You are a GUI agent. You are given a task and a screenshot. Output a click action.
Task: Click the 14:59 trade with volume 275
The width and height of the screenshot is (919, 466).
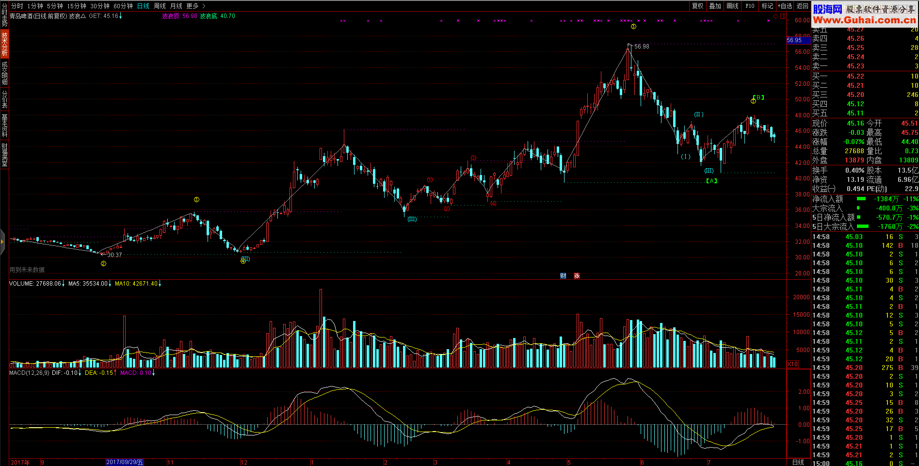[865, 368]
